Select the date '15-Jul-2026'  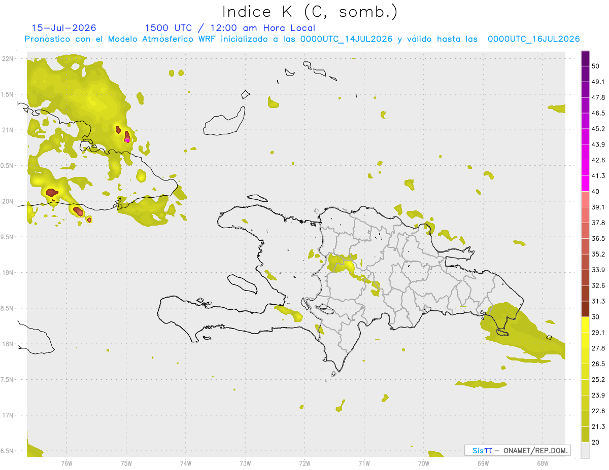(x=64, y=28)
